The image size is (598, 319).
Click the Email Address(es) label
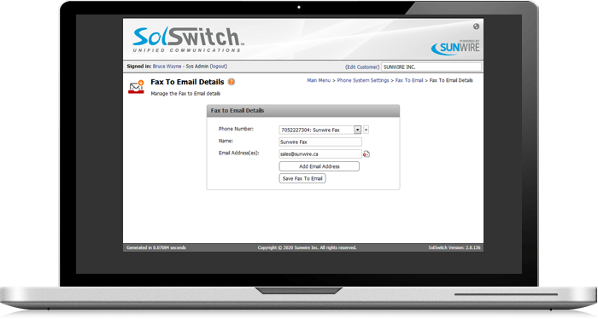238,153
